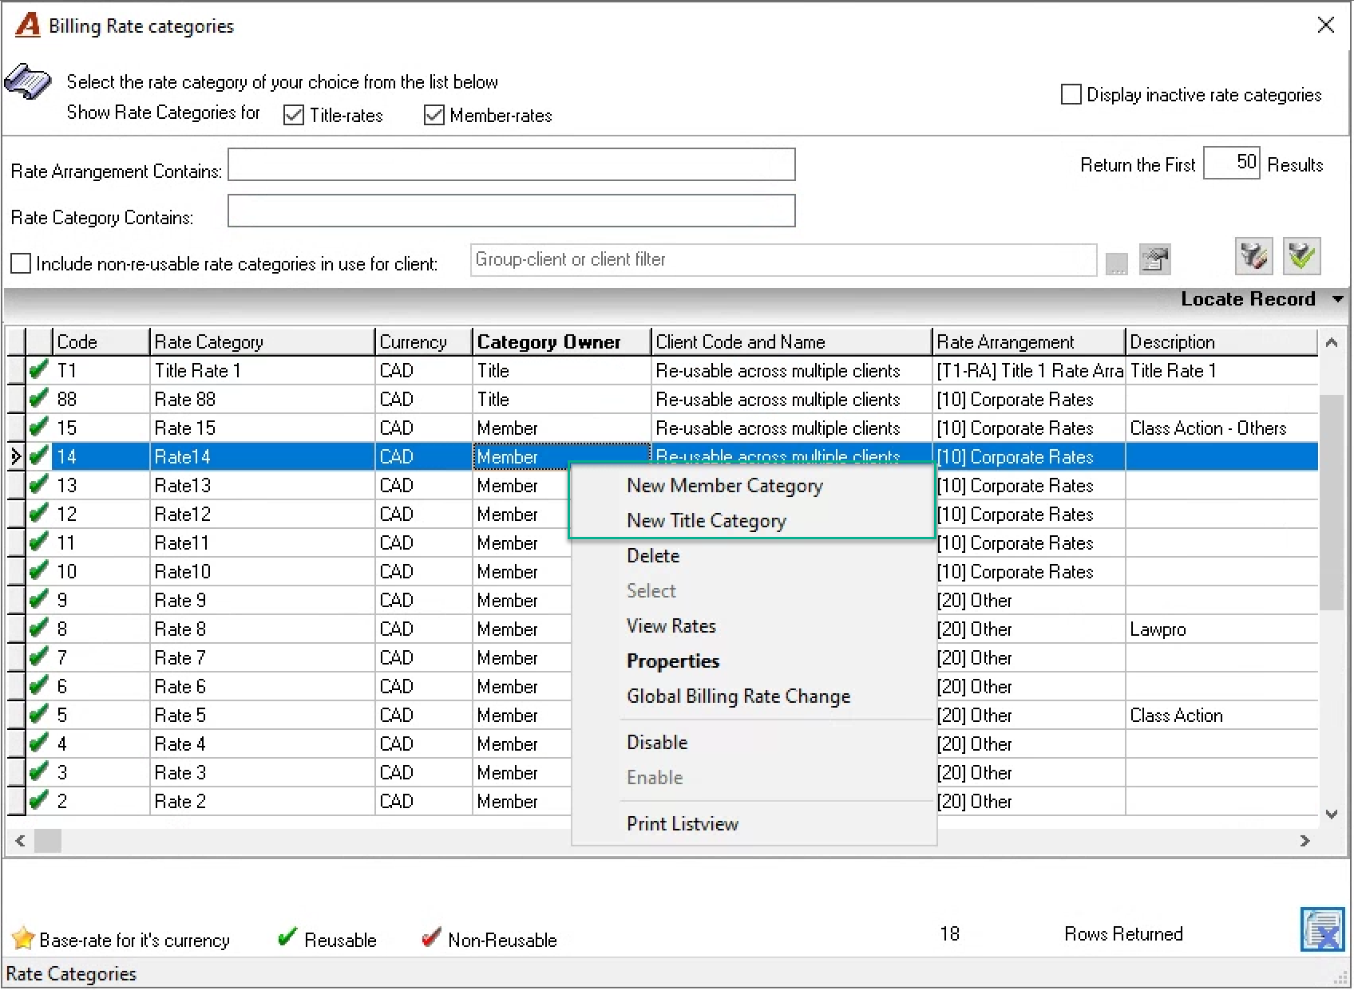Click the green Reusable legend checkmark
Image resolution: width=1354 pixels, height=990 pixels.
point(287,937)
